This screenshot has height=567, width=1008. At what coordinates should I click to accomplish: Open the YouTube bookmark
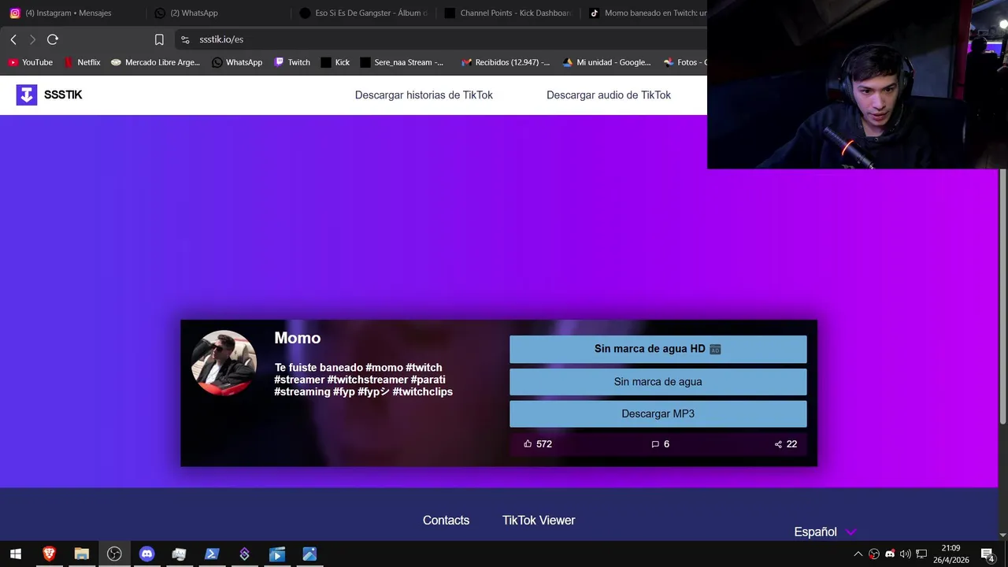(30, 62)
